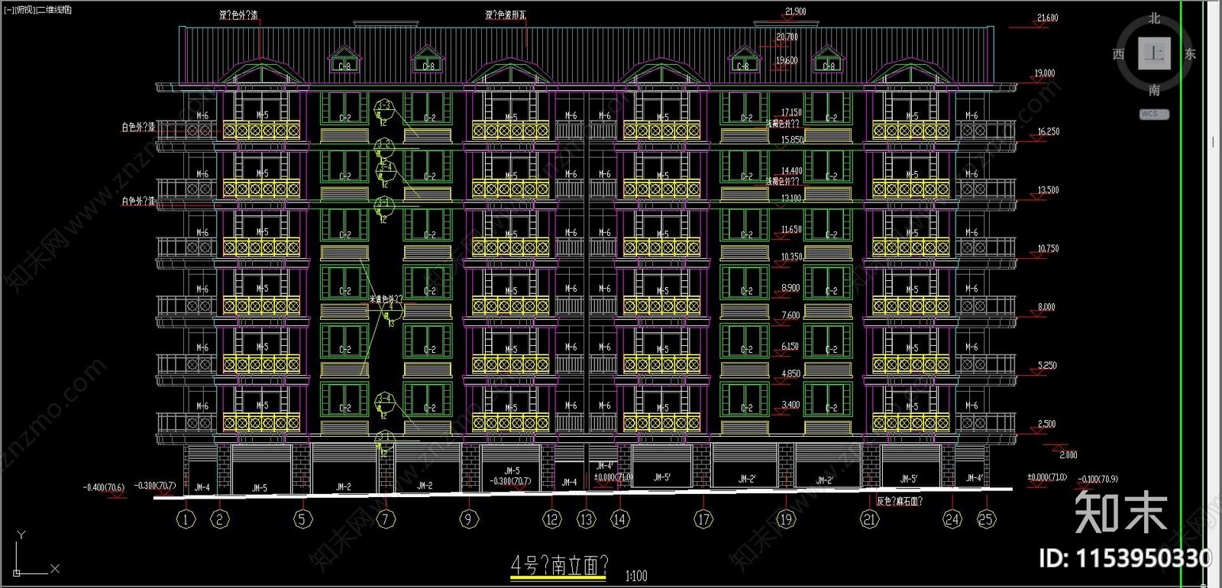Select the -0.400(70.6) level label
This screenshot has height=588, width=1222.
(x=104, y=487)
